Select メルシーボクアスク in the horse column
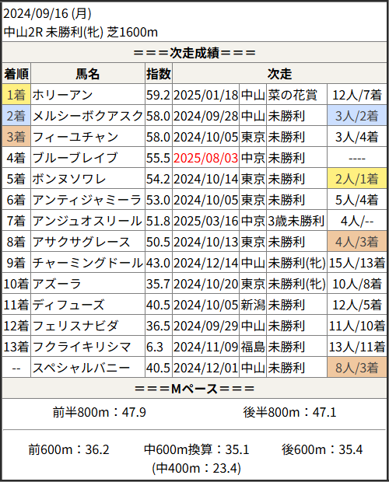Image resolution: width=389 pixels, height=482 pixels. click(x=88, y=116)
